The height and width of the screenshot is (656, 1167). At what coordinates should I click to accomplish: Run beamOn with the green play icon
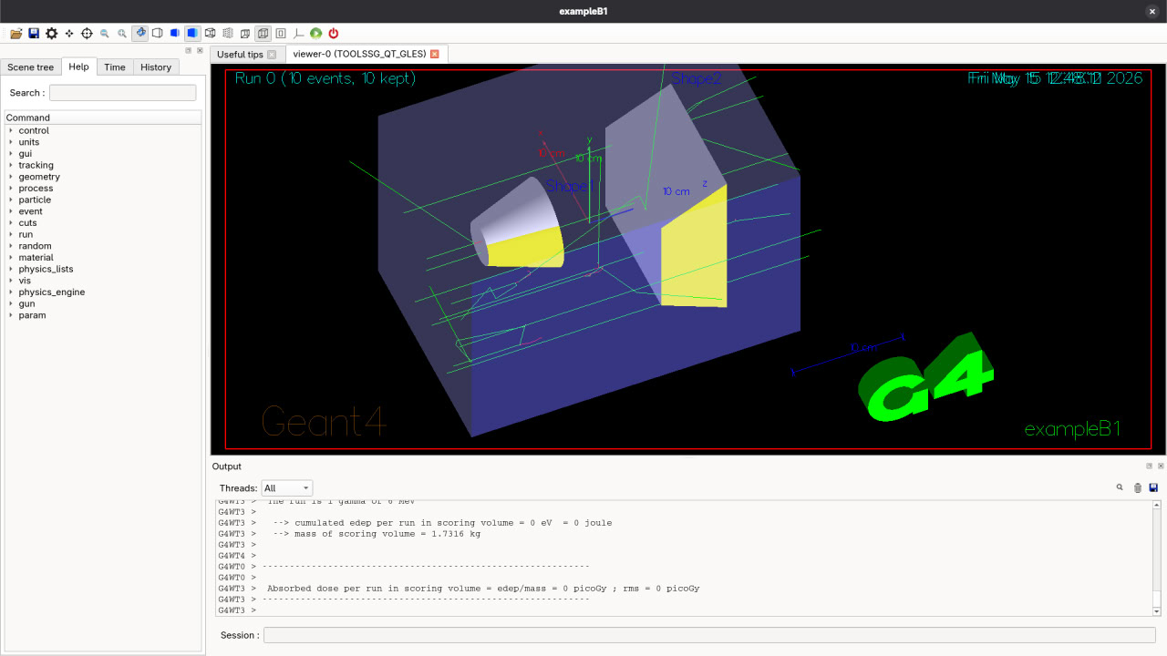click(315, 34)
